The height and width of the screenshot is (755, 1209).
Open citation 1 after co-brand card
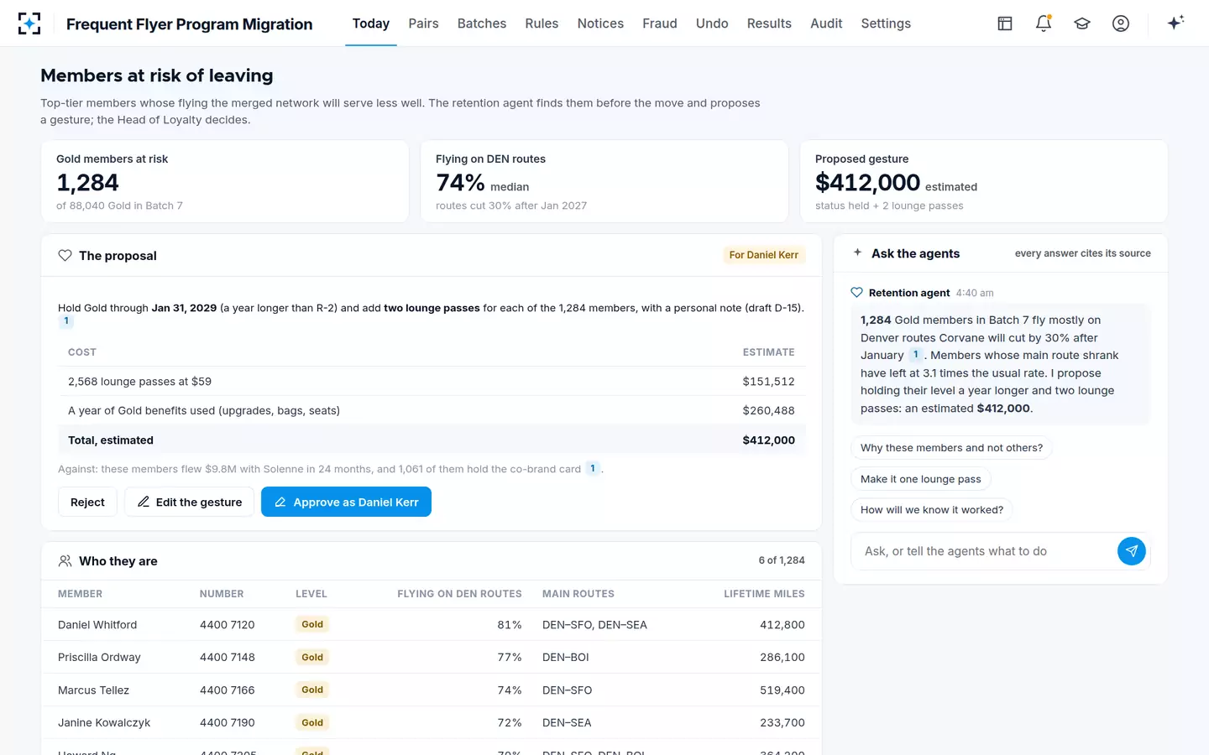[593, 469]
